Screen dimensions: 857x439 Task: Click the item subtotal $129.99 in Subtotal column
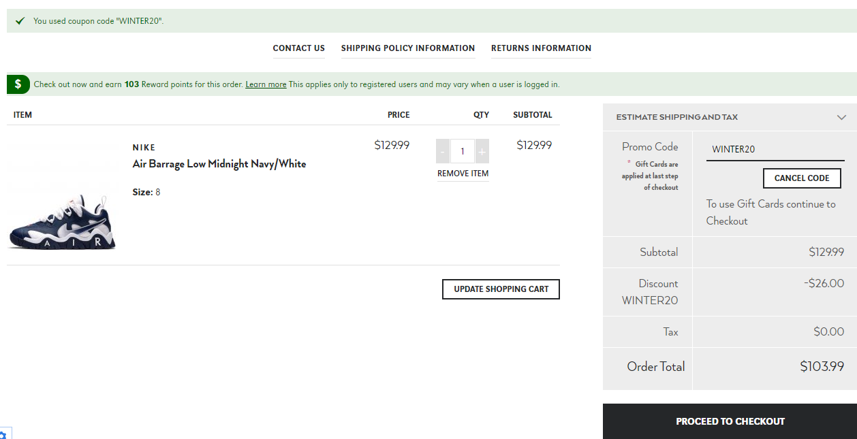(534, 145)
